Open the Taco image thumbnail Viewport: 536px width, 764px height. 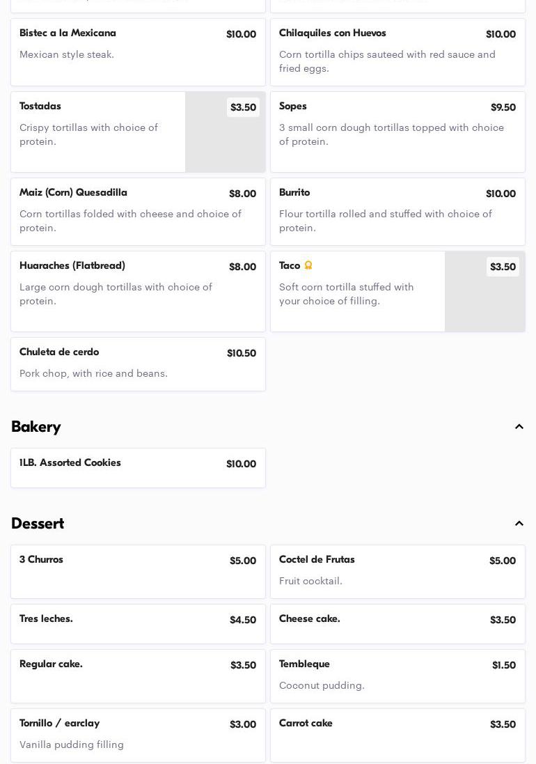[x=484, y=298]
